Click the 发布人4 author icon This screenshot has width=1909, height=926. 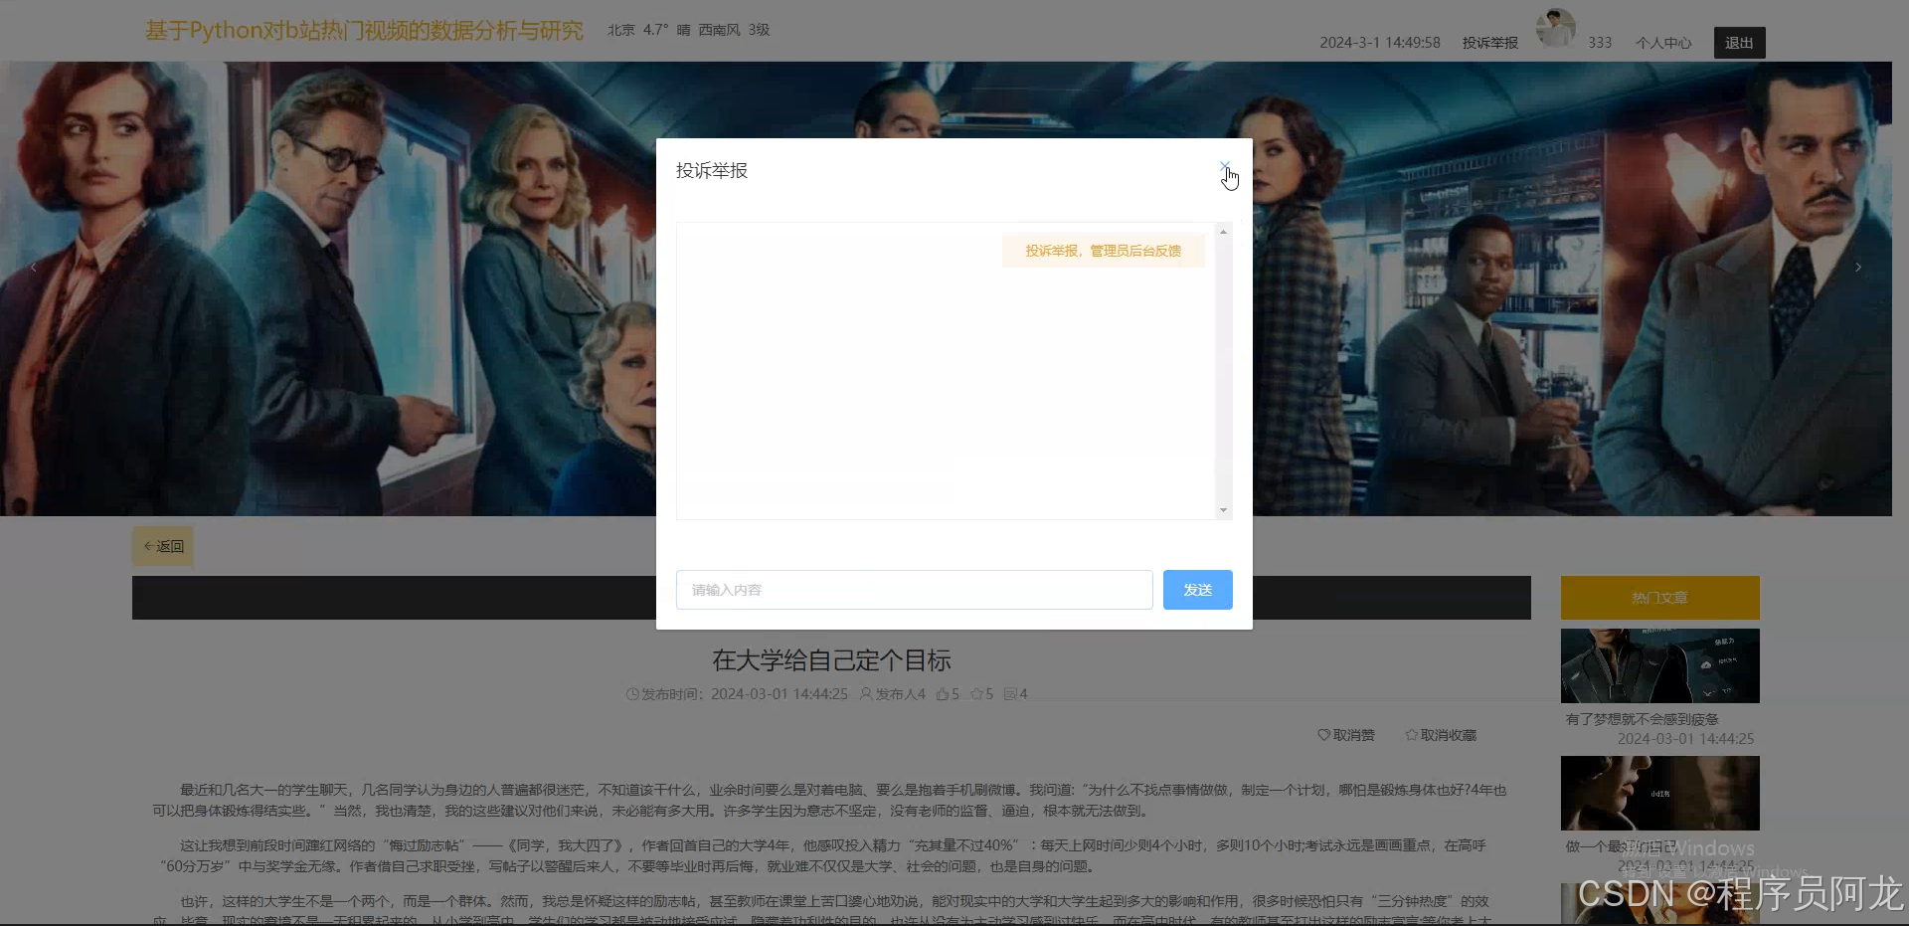point(866,694)
